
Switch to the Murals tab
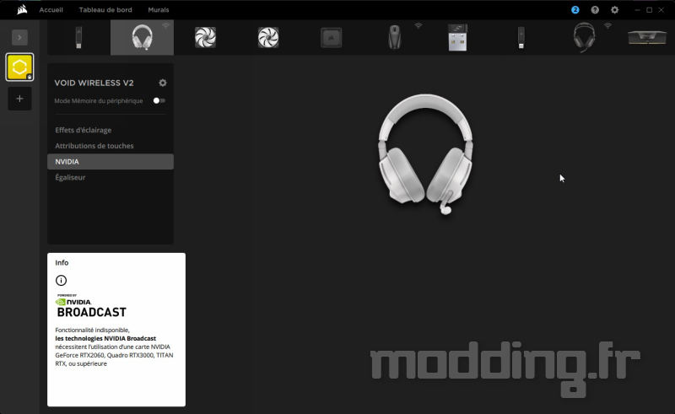coord(159,9)
